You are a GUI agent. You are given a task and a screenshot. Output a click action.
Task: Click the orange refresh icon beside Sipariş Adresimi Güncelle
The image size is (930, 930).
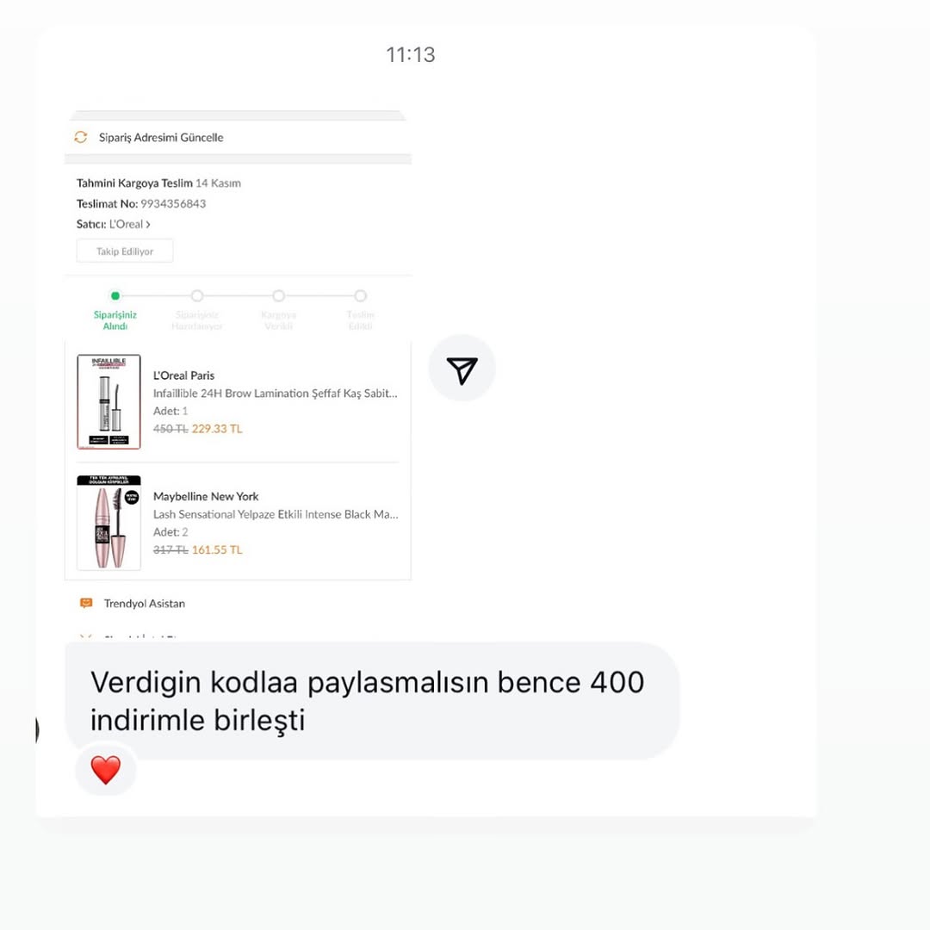pyautogui.click(x=81, y=137)
